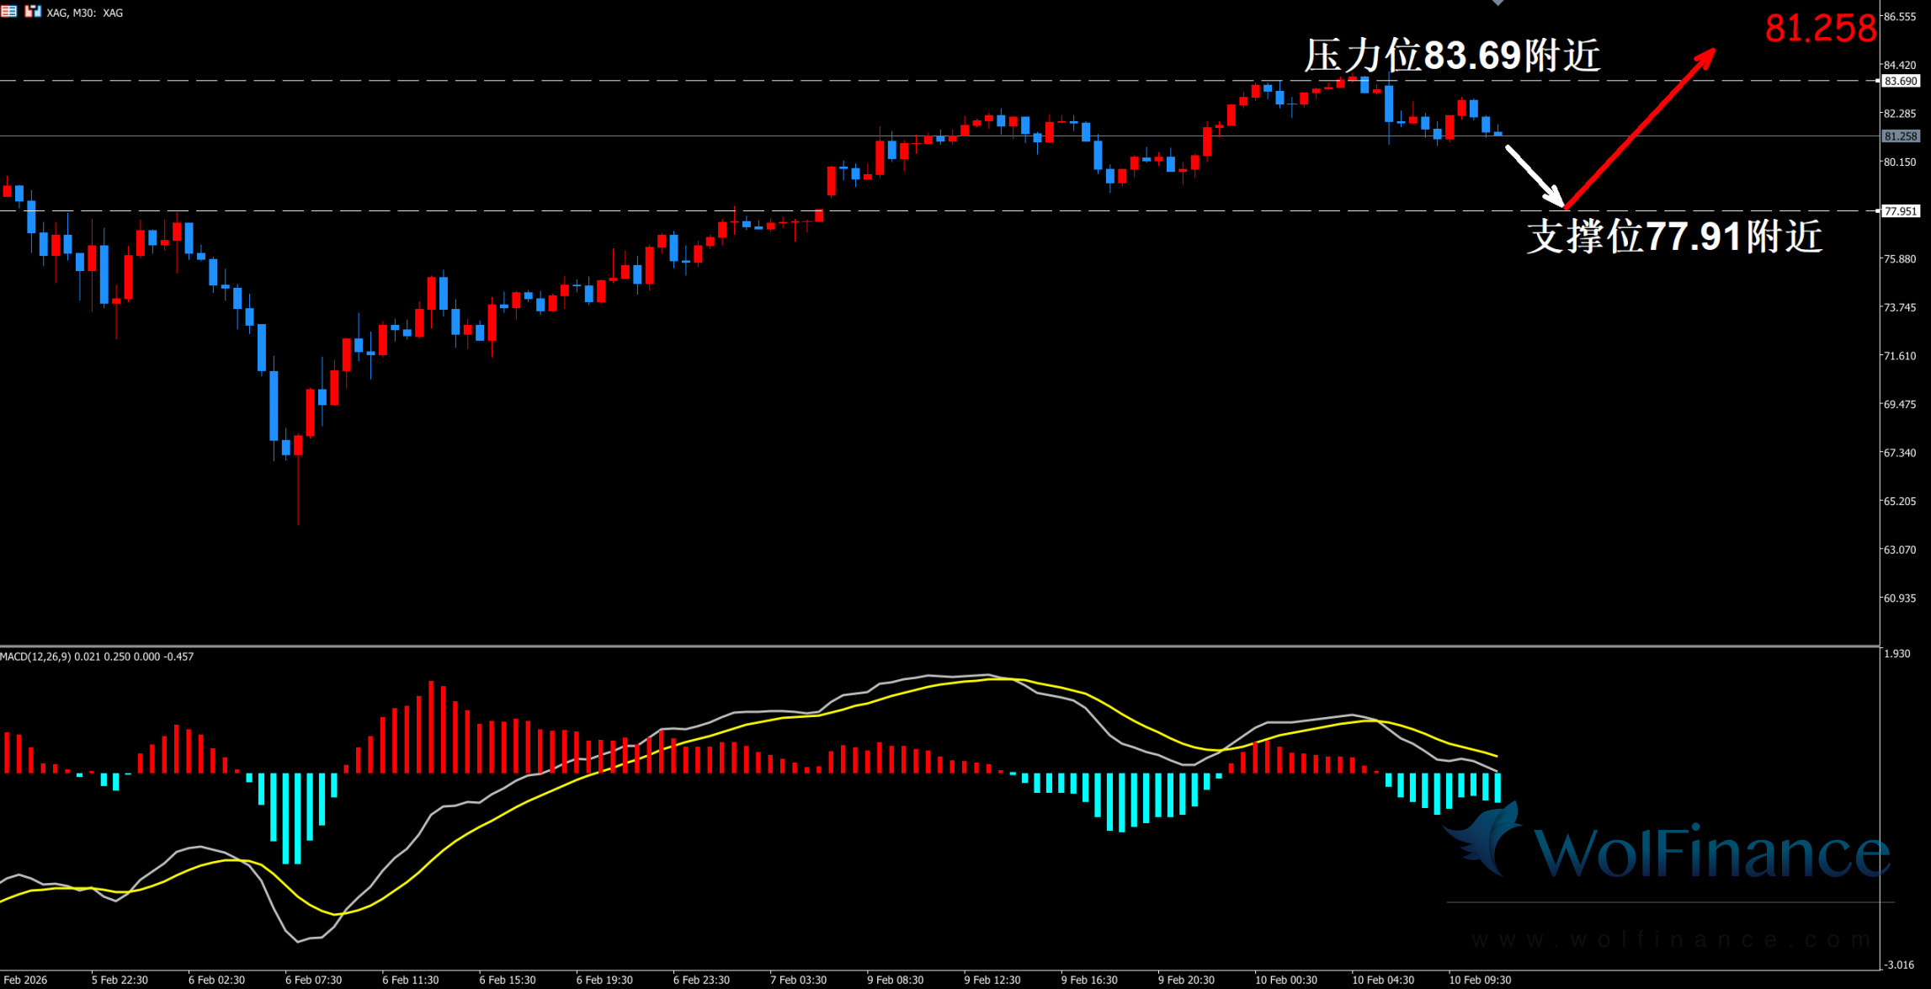Click the chart shift triangle marker
Image resolution: width=1931 pixels, height=989 pixels.
[1497, 3]
